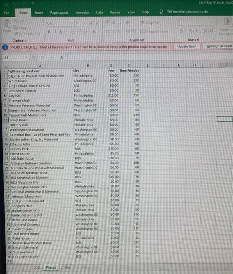
Task: Click Tell me what you want to do
Action: click(187, 12)
